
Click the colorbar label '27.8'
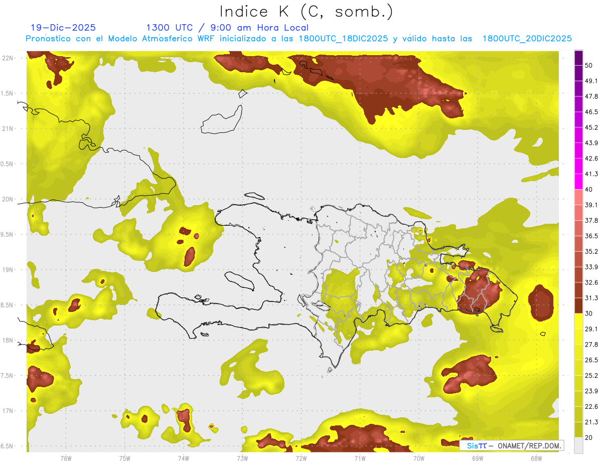click(591, 344)
